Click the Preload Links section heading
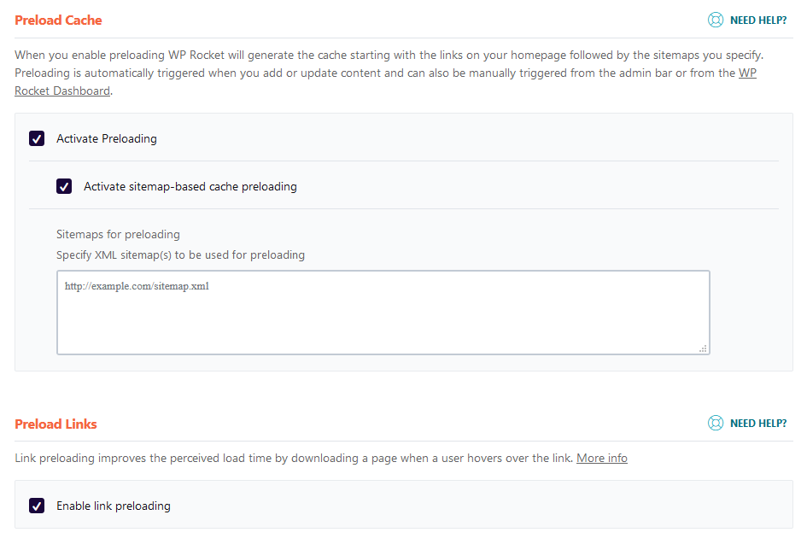 56,424
